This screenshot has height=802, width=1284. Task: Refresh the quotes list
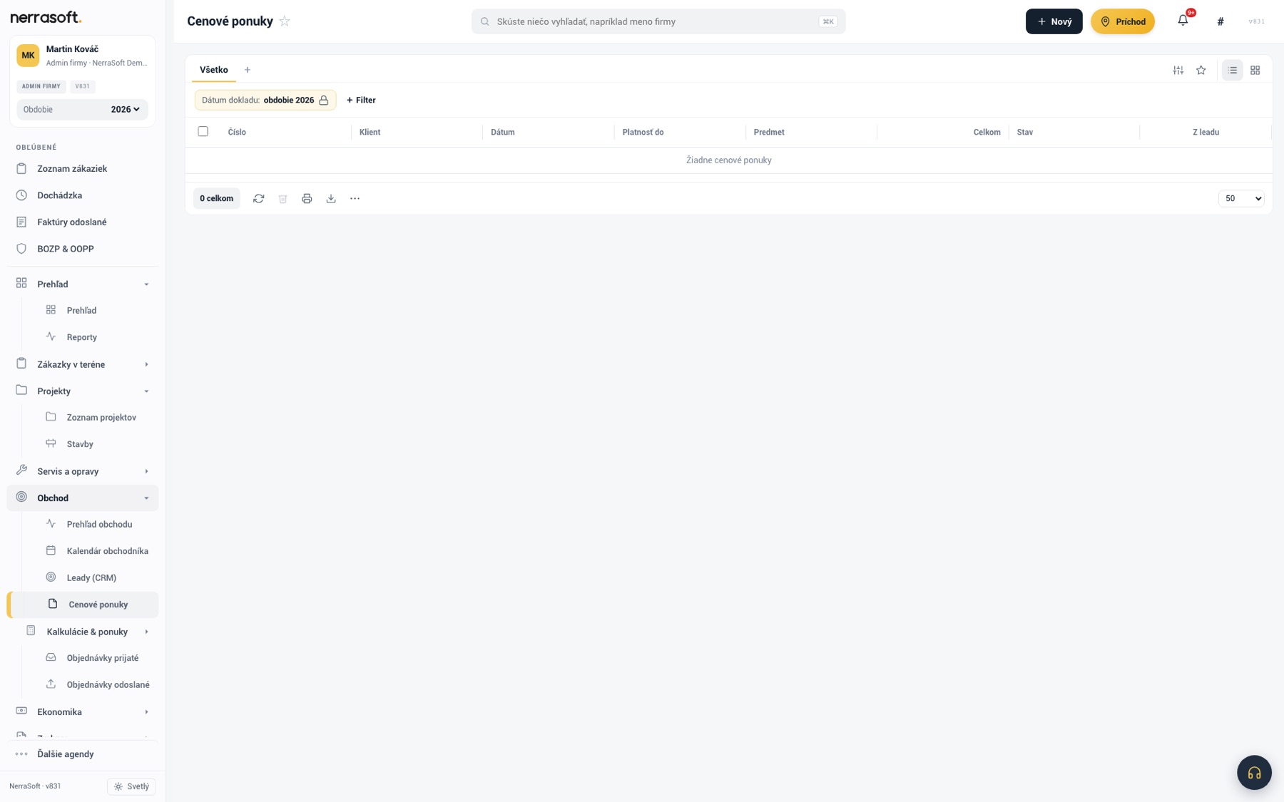coord(259,199)
